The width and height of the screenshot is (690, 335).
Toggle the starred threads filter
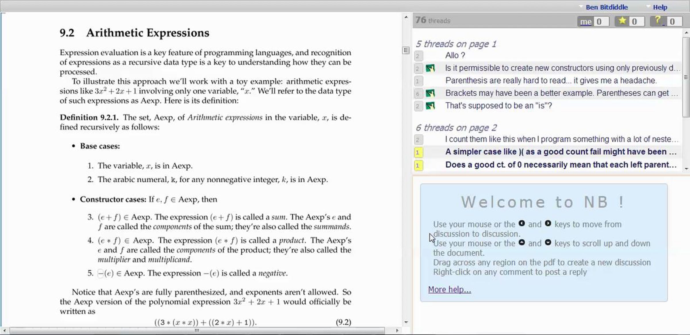629,22
